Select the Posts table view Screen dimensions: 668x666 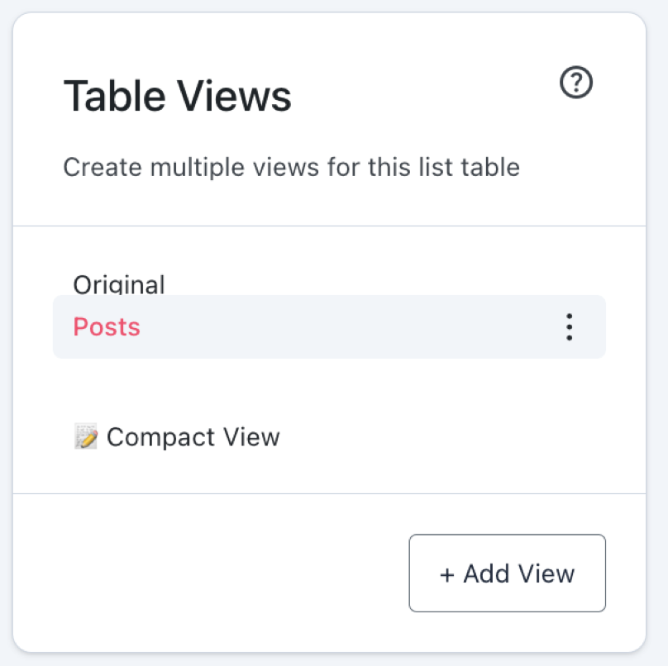pos(107,327)
